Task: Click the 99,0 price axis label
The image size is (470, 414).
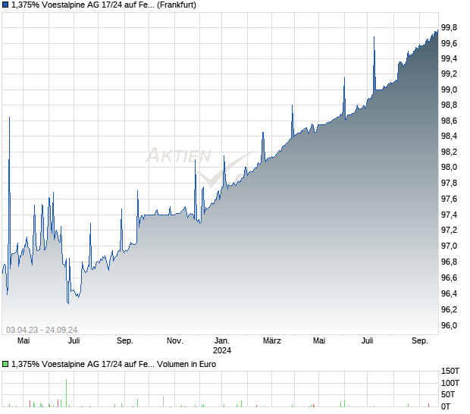Action: pos(450,91)
